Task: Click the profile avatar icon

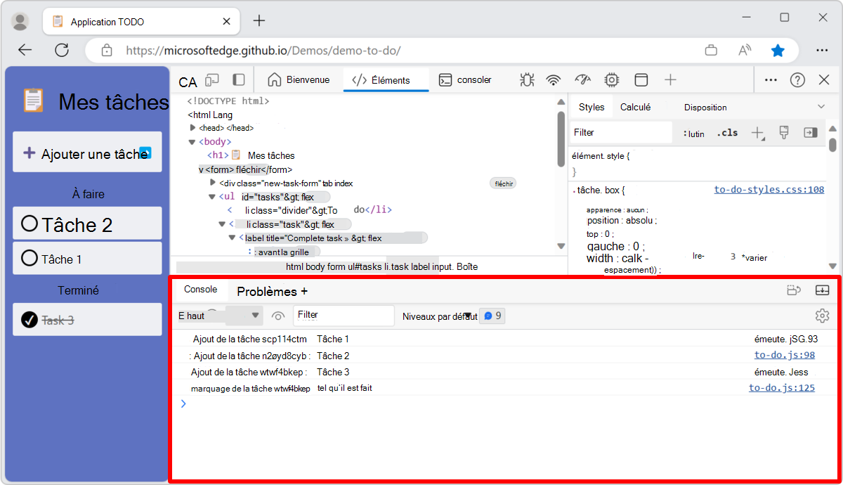Action: (21, 21)
